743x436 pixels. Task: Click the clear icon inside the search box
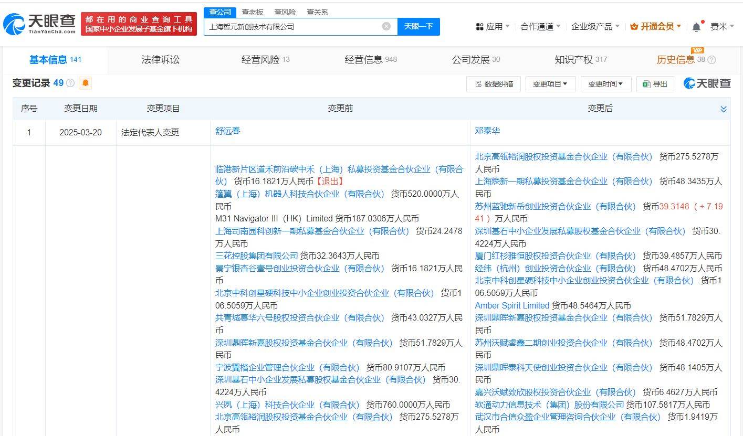click(386, 26)
